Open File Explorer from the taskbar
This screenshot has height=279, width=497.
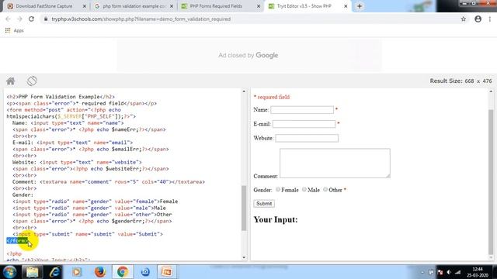pyautogui.click(x=33, y=272)
